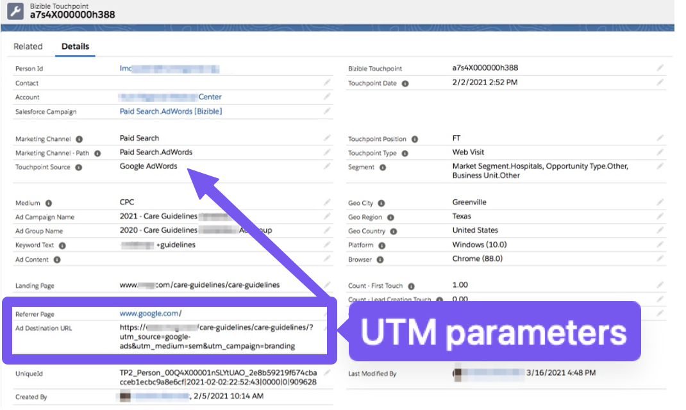Click the 2/2/2021 2:52 PM touchpoint date
Viewport: 686px width, 410px height.
[485, 82]
